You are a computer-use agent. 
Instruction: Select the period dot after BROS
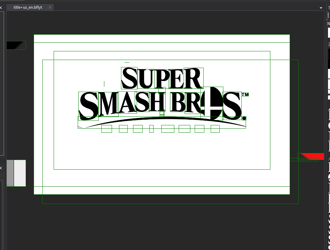pos(244,118)
